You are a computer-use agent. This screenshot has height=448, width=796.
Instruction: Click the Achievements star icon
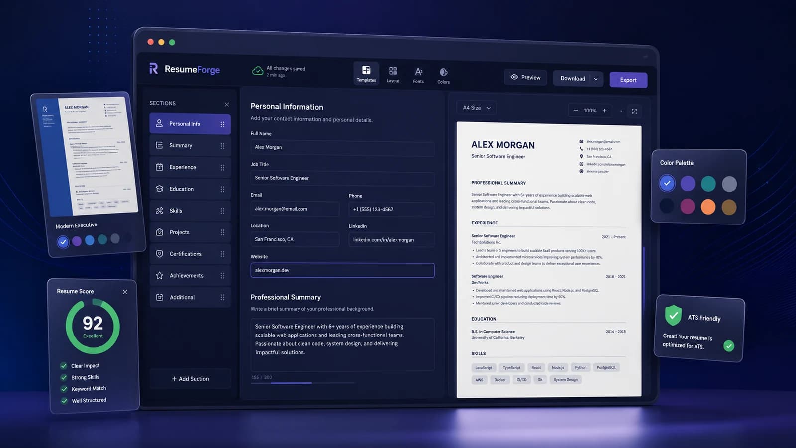click(159, 275)
